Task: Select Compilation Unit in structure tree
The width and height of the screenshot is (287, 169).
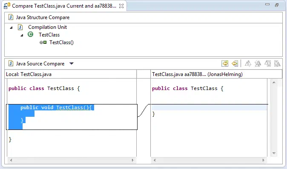Action: tap(47, 27)
